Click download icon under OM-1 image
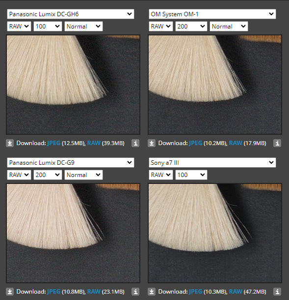Viewport: 289px width, 300px height. (152, 143)
